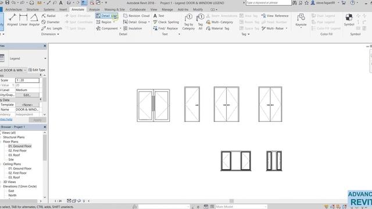Activate the Detail Line tool
Screen dimensions: 372x209
pos(106,16)
